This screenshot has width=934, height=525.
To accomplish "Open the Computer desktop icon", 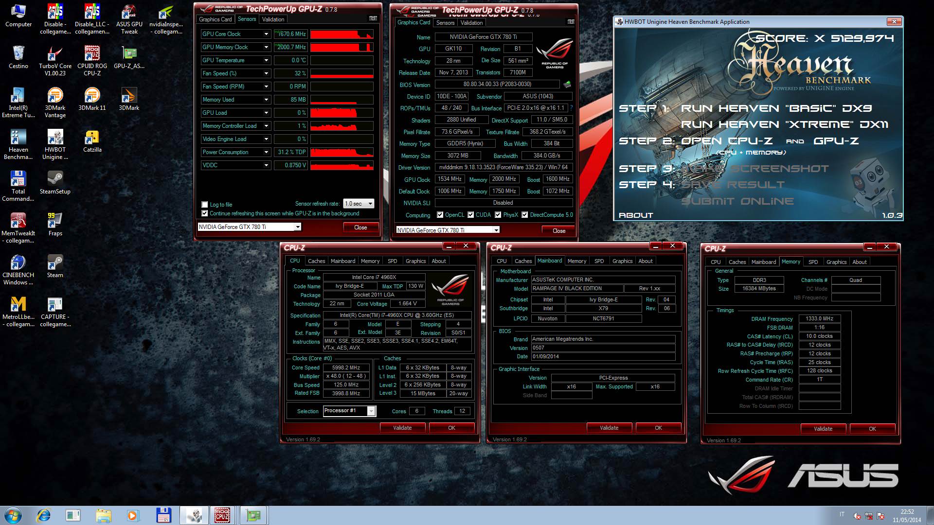I will click(x=18, y=16).
